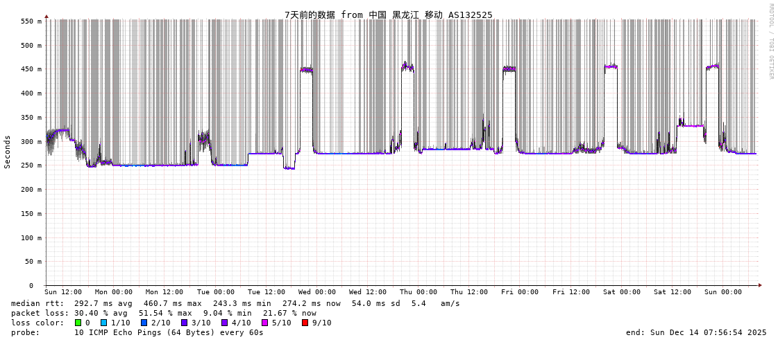Click the Sun 12:00 time axis label
Image resolution: width=778 pixels, height=342 pixels.
tap(63, 292)
